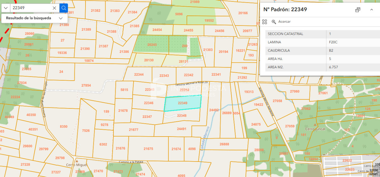Click into the search field containing 22349
This screenshot has height=177, width=380.
31,8
